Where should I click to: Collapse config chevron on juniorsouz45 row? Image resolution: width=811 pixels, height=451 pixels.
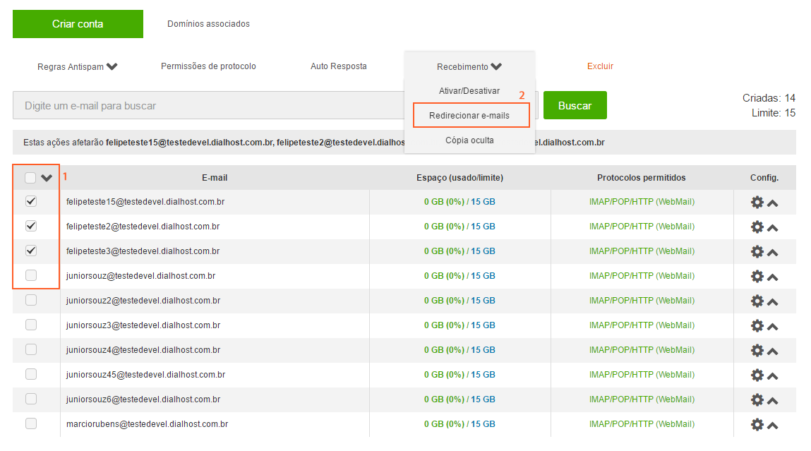point(773,376)
